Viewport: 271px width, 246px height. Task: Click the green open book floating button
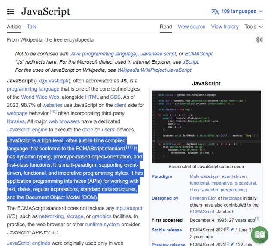point(259,235)
